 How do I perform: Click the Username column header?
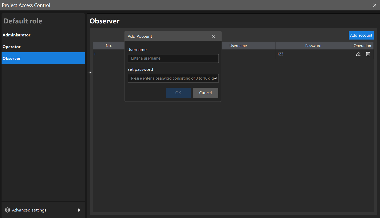coord(238,46)
